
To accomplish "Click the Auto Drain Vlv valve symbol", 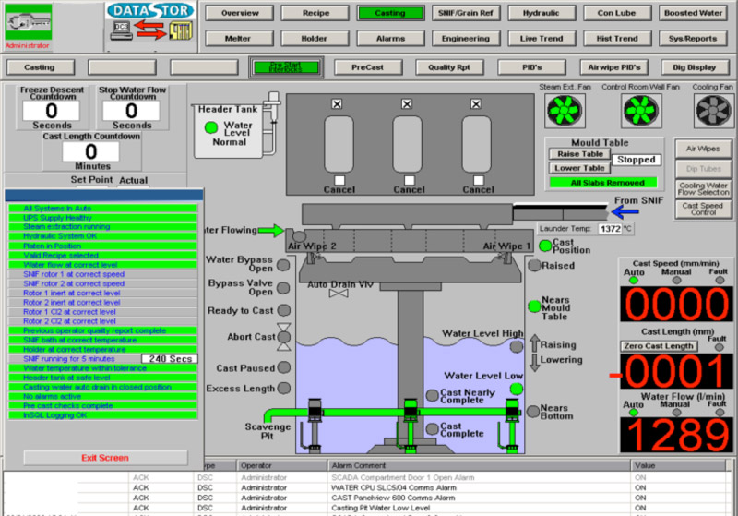I will click(x=339, y=294).
